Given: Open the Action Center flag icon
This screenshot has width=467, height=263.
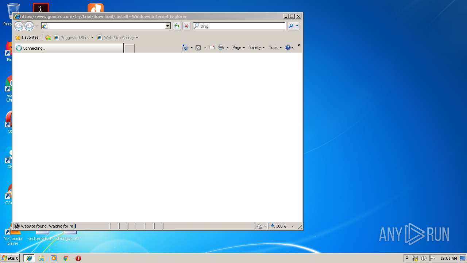Looking at the screenshot, I should click(432, 258).
